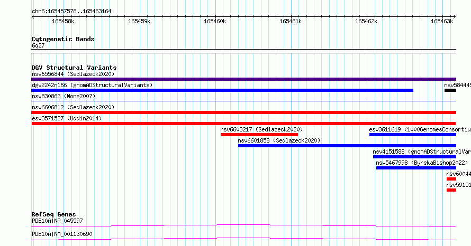Image resolution: width=471 pixels, height=246 pixels.
Task: Select the nsv6601858 (Sedlazeck2020) label
Action: [279, 140]
